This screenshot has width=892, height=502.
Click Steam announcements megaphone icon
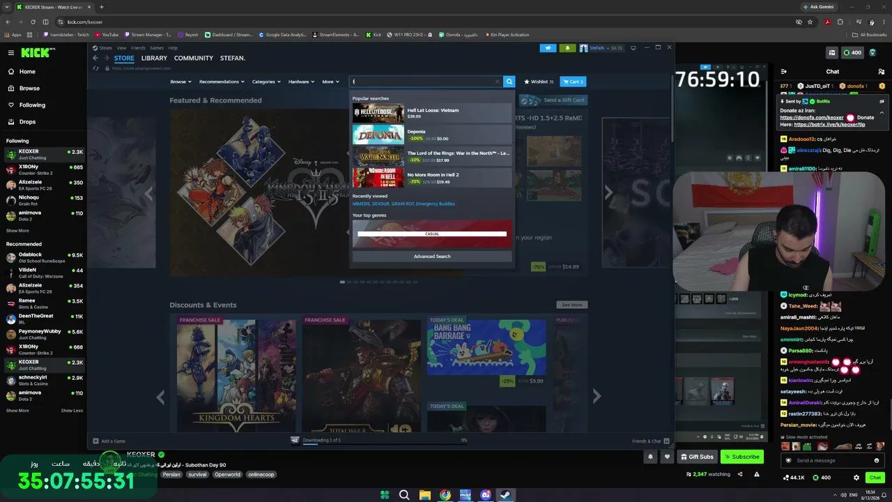point(548,48)
